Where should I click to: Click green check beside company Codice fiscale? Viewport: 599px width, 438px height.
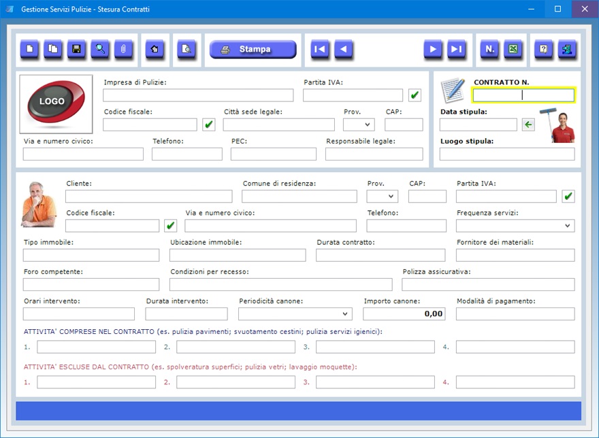coord(209,124)
